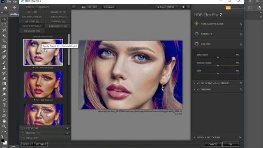263x148 pixels.
Task: Select the History Brush tool in Photoshop
Action: tap(4, 73)
